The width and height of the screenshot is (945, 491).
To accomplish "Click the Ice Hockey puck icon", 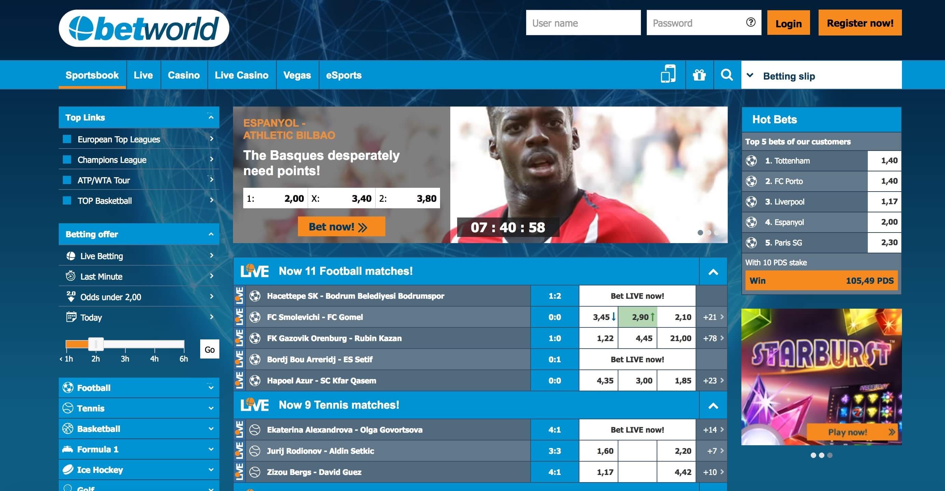I will [x=68, y=469].
